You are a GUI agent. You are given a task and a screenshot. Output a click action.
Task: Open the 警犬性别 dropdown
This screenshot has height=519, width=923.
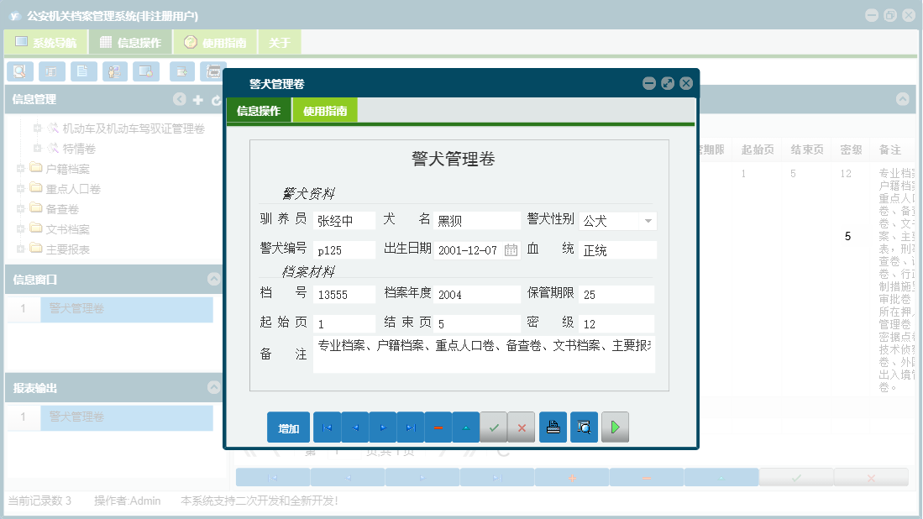coord(649,220)
